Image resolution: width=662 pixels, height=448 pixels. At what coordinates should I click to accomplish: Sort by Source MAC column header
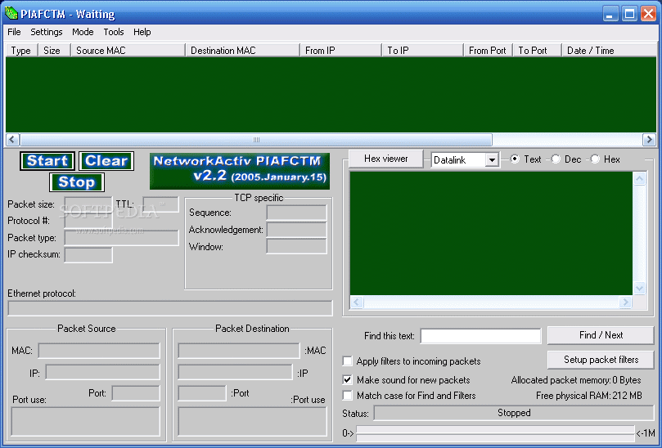128,50
